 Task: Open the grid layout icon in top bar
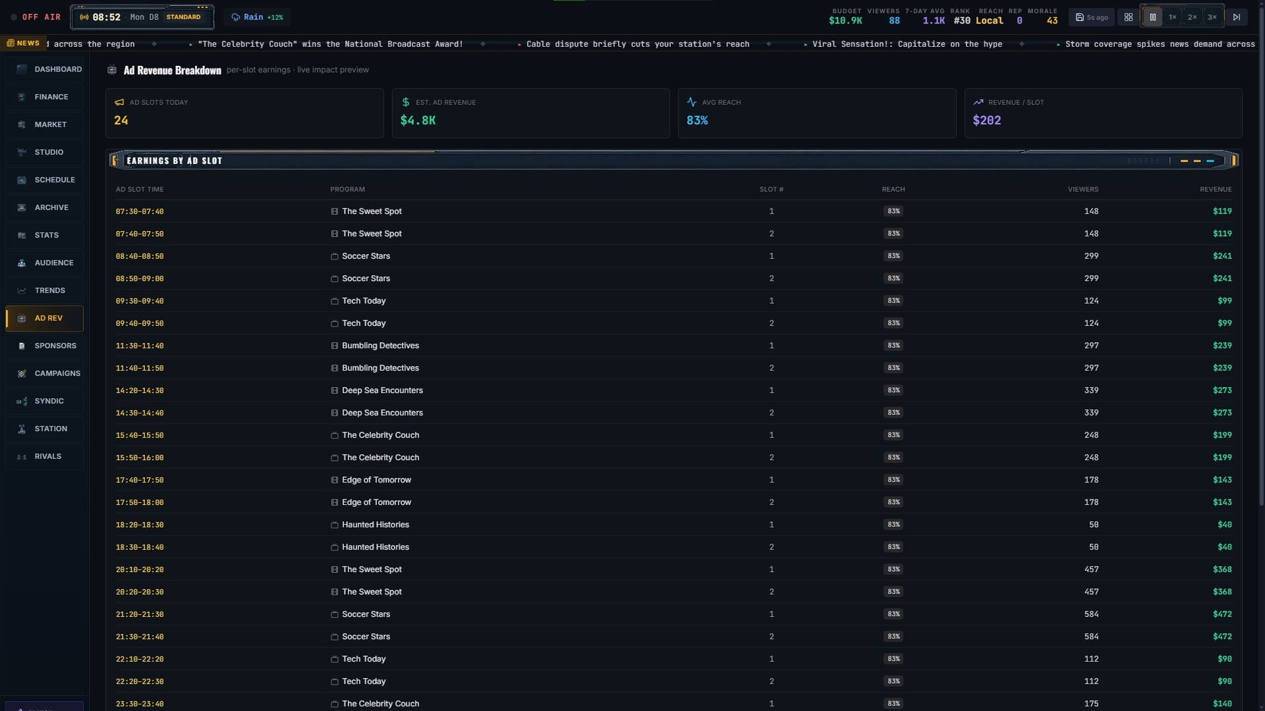pos(1129,17)
